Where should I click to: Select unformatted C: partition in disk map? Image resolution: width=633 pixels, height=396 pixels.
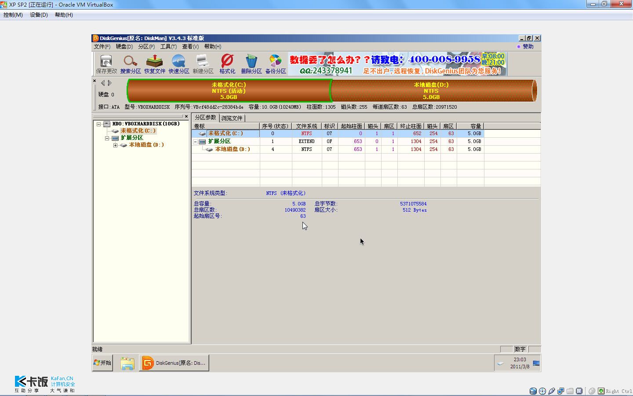tap(229, 91)
